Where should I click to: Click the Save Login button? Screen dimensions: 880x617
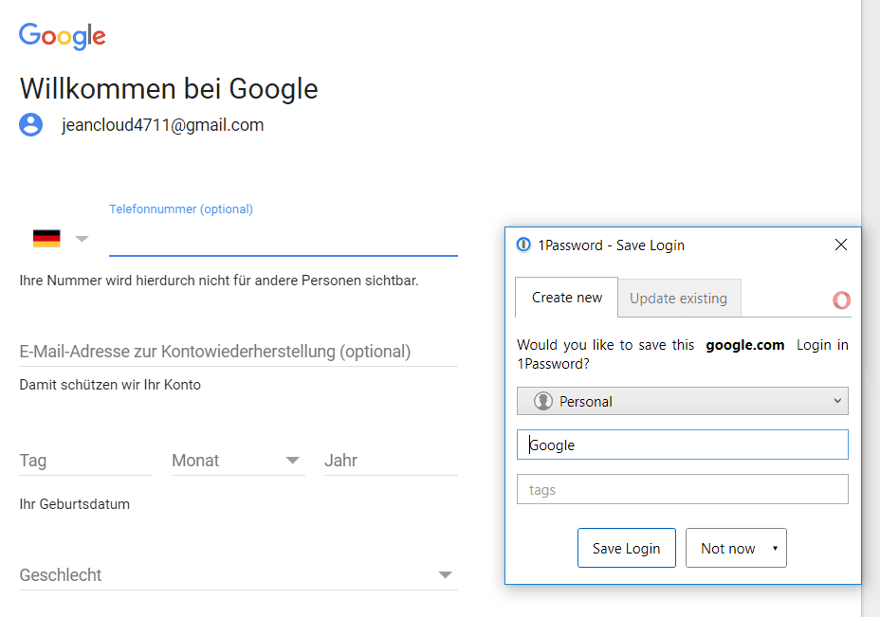point(626,548)
